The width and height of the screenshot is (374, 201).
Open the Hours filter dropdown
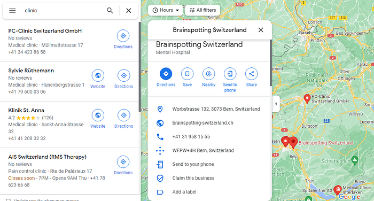pos(166,10)
